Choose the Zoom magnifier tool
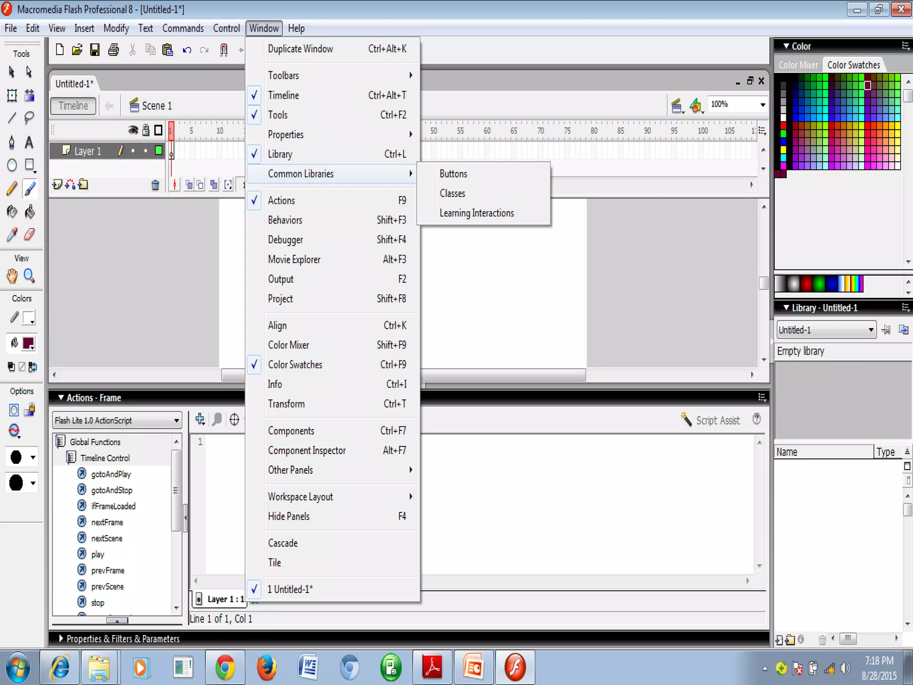The image size is (913, 685). (x=29, y=276)
